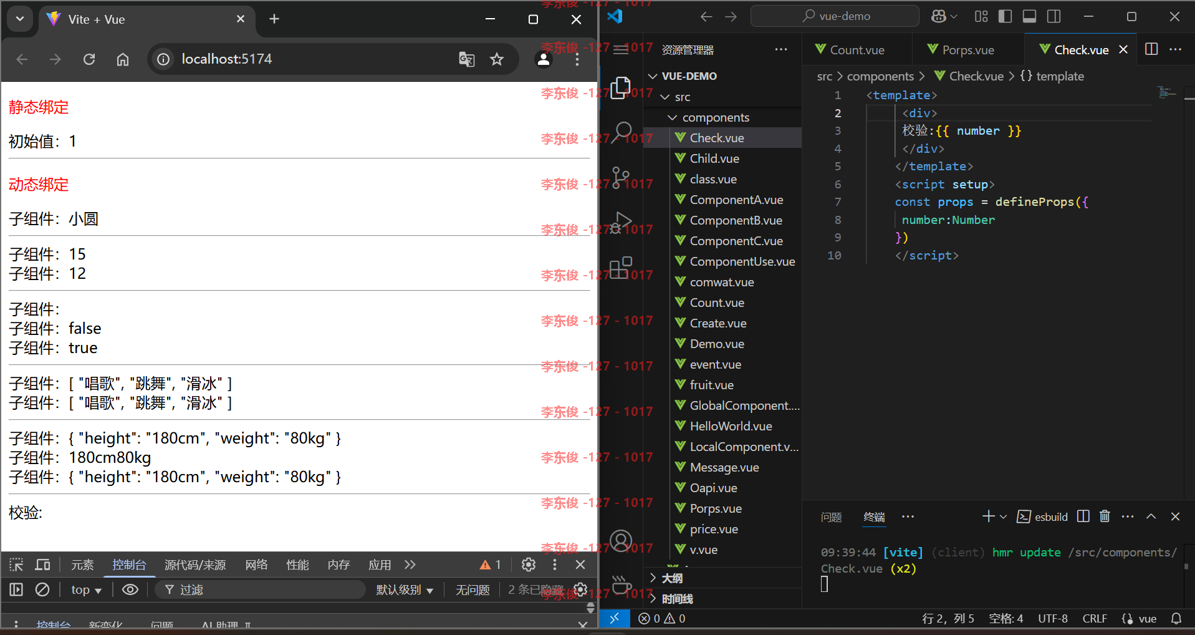Switch to the Porps.vue editor tab
The width and height of the screenshot is (1195, 635).
click(x=968, y=50)
